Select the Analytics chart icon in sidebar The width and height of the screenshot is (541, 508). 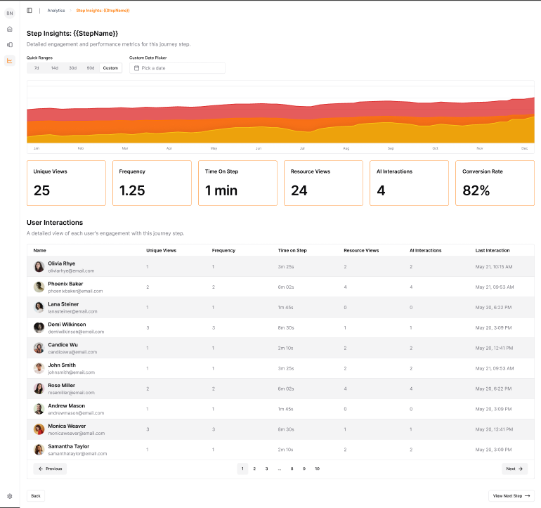(10, 60)
